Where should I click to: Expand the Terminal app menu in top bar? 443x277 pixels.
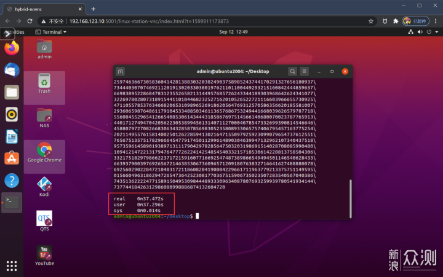tap(52, 31)
